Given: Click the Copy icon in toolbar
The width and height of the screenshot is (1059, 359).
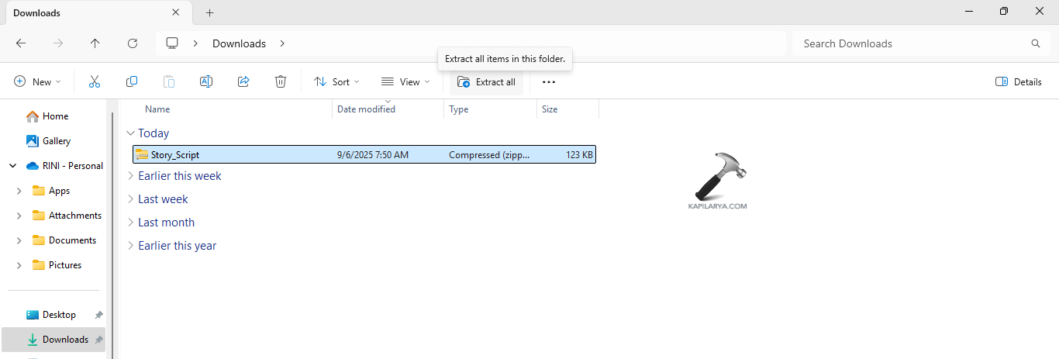Looking at the screenshot, I should (132, 81).
